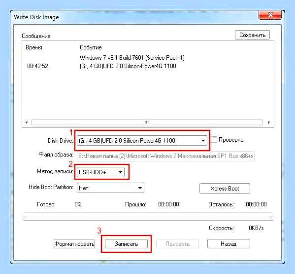This screenshot has width=295, height=274.
Task: Click the Сохранить button
Action: (252, 35)
